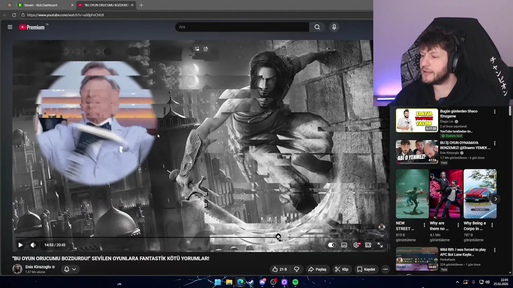Open Spotify from taskbar
The height and width of the screenshot is (288, 513).
pos(295,282)
